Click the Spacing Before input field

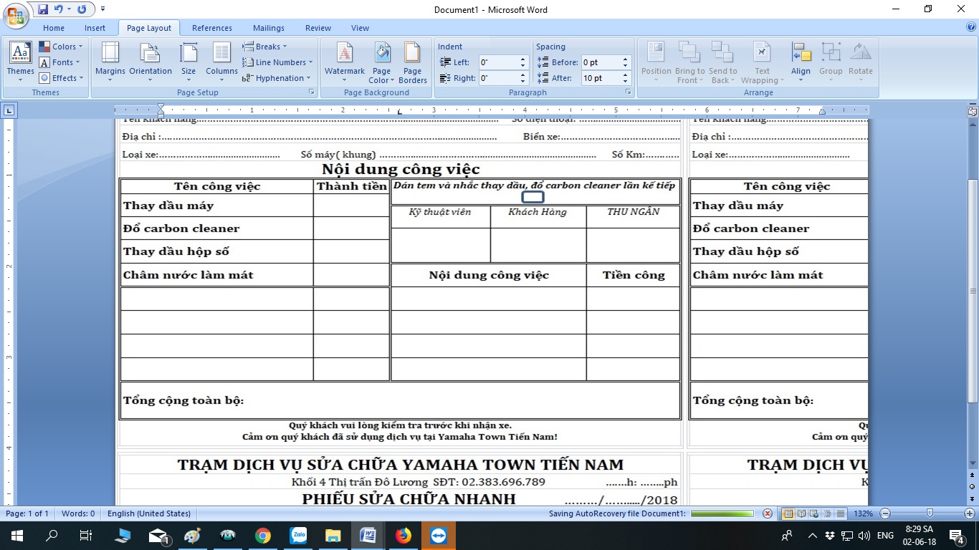(x=600, y=62)
